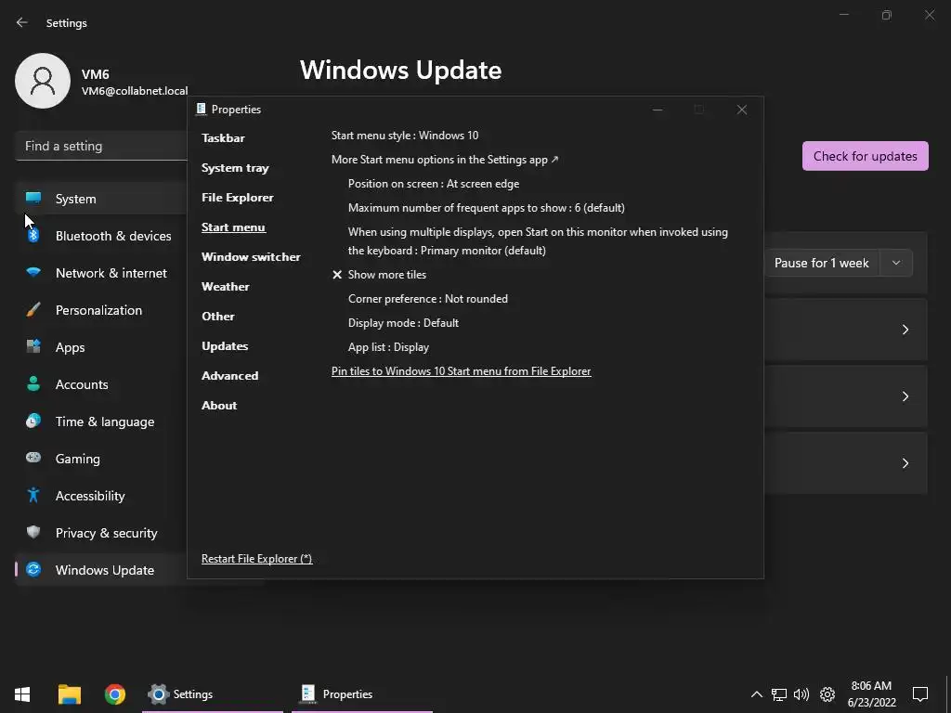Click the Accounts person icon in sidebar

[33, 383]
